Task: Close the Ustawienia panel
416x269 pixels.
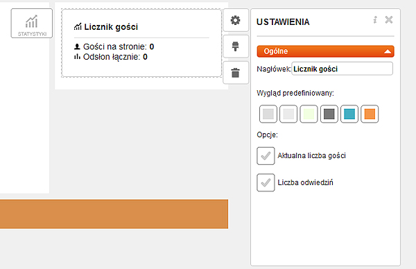Action: (389, 20)
